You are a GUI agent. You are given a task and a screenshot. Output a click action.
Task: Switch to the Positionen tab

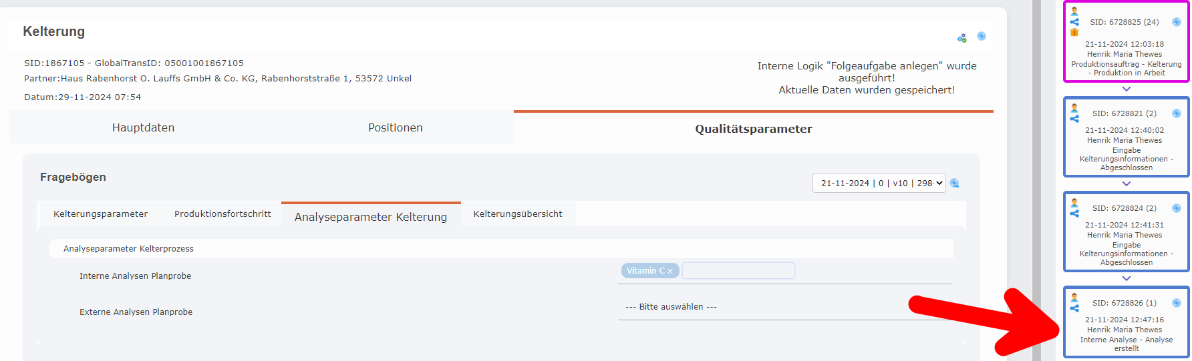[x=396, y=127]
